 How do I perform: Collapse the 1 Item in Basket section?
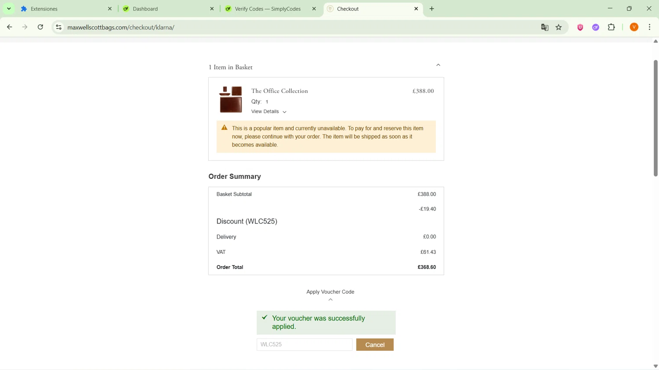(438, 65)
